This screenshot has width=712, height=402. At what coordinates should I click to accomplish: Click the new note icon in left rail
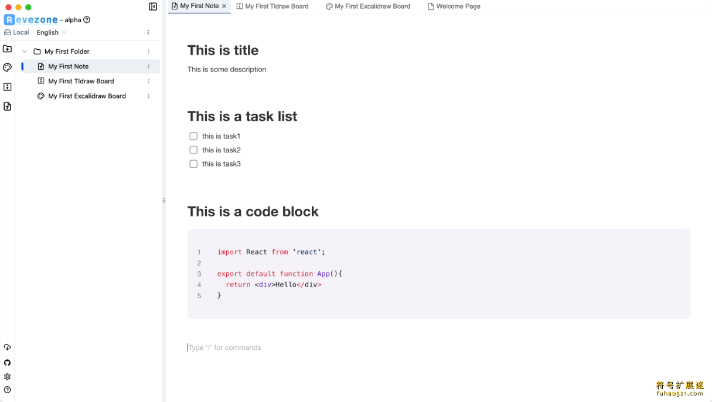coord(7,106)
